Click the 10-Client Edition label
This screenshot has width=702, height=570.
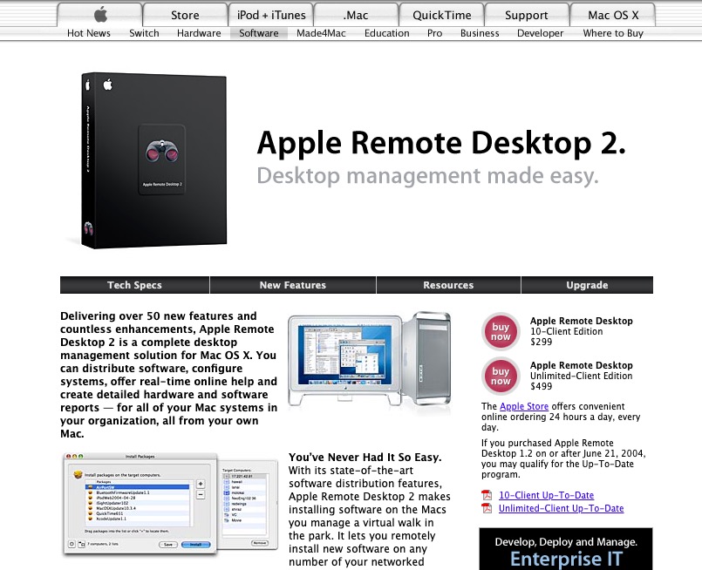[566, 331]
